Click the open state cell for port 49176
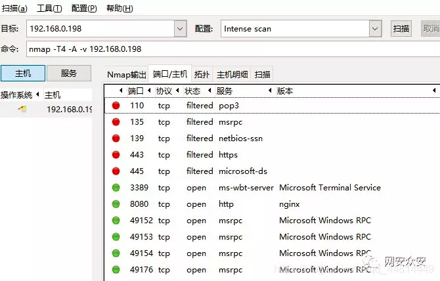This screenshot has height=281, width=440. 196,270
